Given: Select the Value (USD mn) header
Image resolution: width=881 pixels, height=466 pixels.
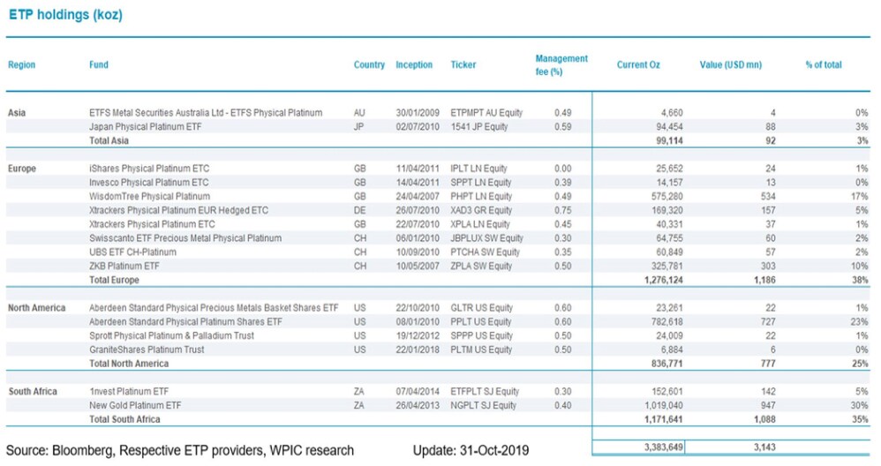Looking at the screenshot, I should coord(730,65).
